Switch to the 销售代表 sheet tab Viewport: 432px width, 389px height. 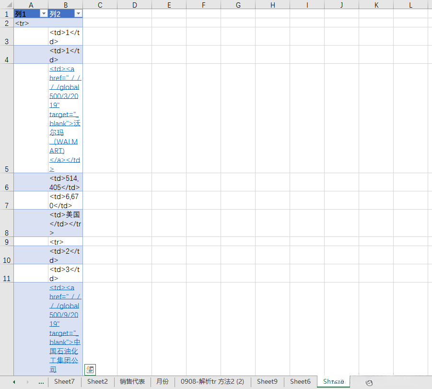click(x=132, y=381)
